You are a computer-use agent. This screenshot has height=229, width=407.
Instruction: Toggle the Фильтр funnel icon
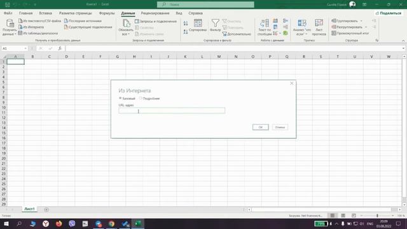pyautogui.click(x=215, y=23)
